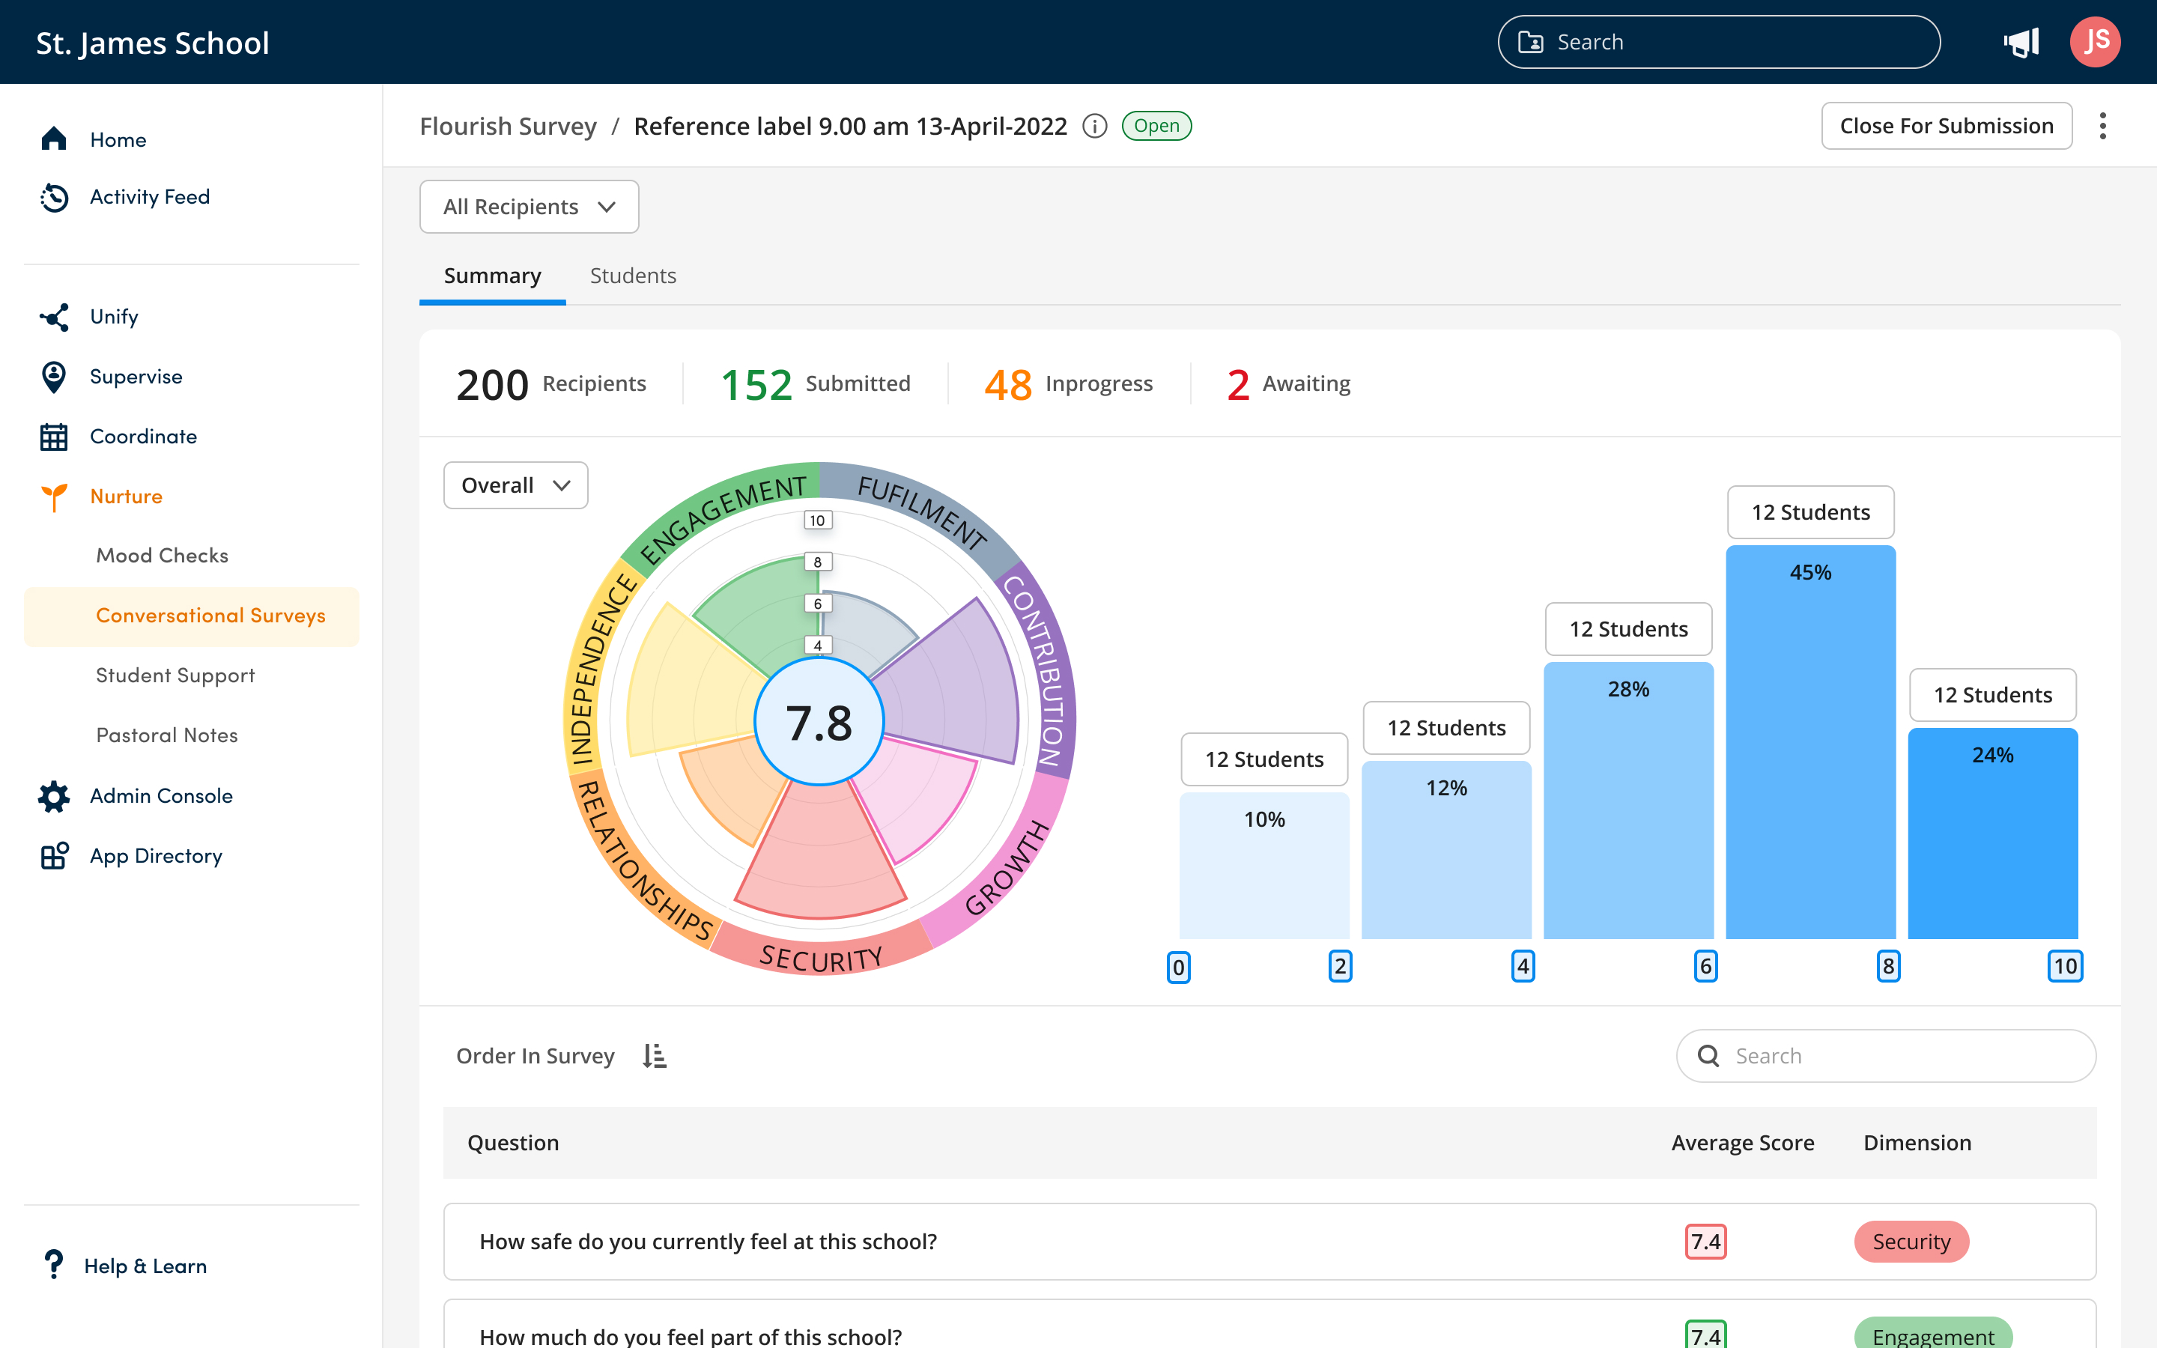Click the App Directory icon

[53, 855]
